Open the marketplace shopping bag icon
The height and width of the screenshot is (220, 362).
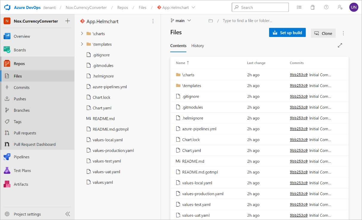tap(313, 7)
